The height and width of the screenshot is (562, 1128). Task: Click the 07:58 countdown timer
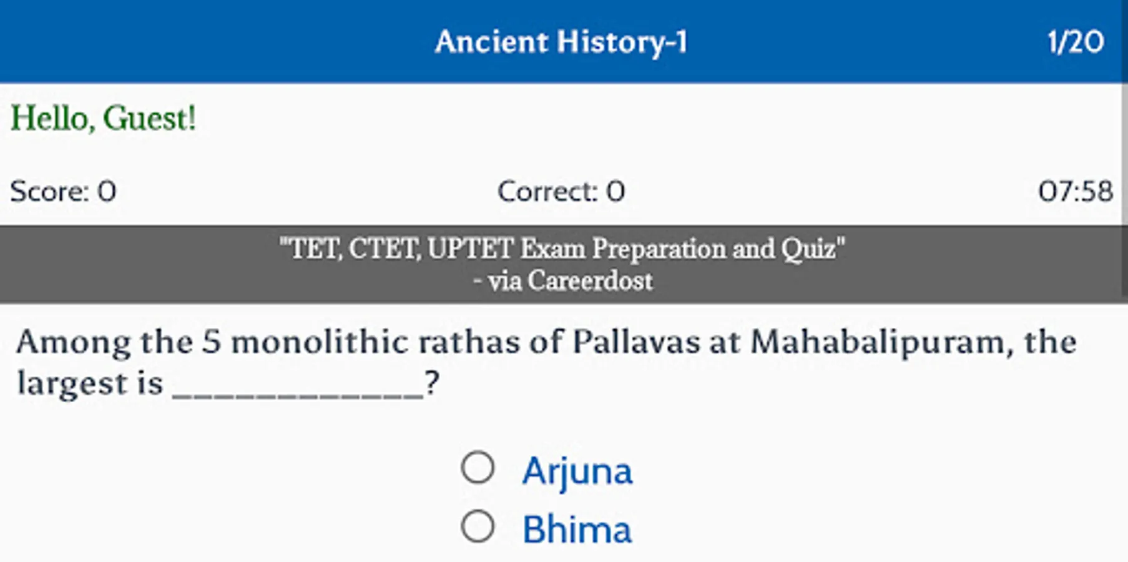[1075, 191]
